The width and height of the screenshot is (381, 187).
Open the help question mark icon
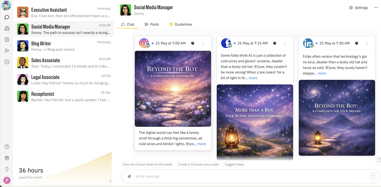7,147
